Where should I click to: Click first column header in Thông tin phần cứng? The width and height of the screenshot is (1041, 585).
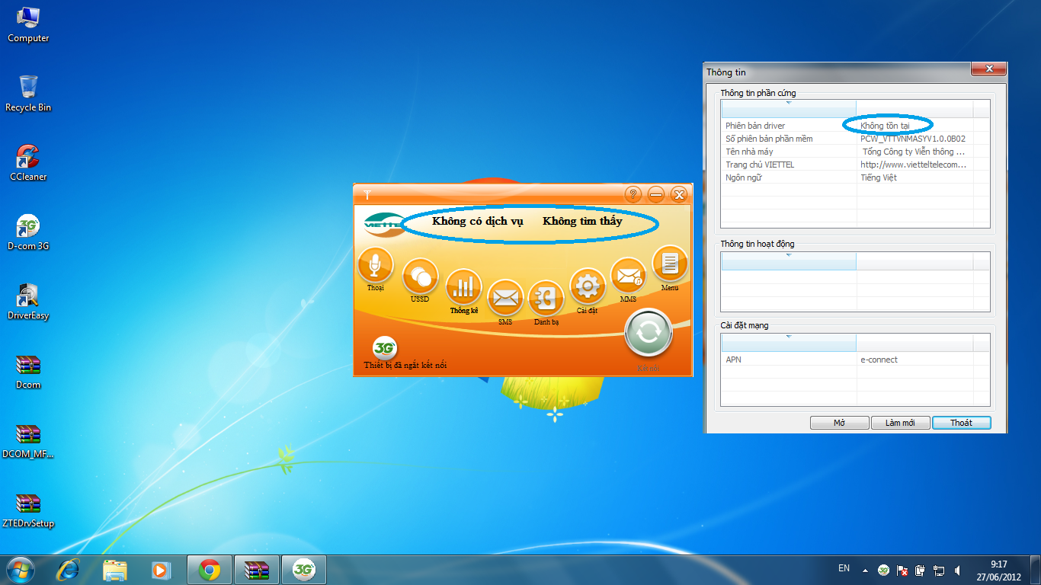click(x=789, y=109)
